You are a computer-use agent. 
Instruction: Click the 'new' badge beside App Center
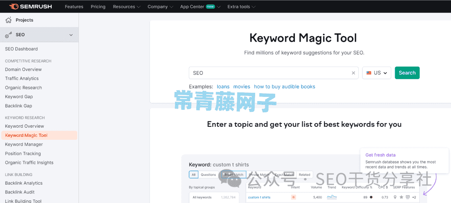click(210, 7)
